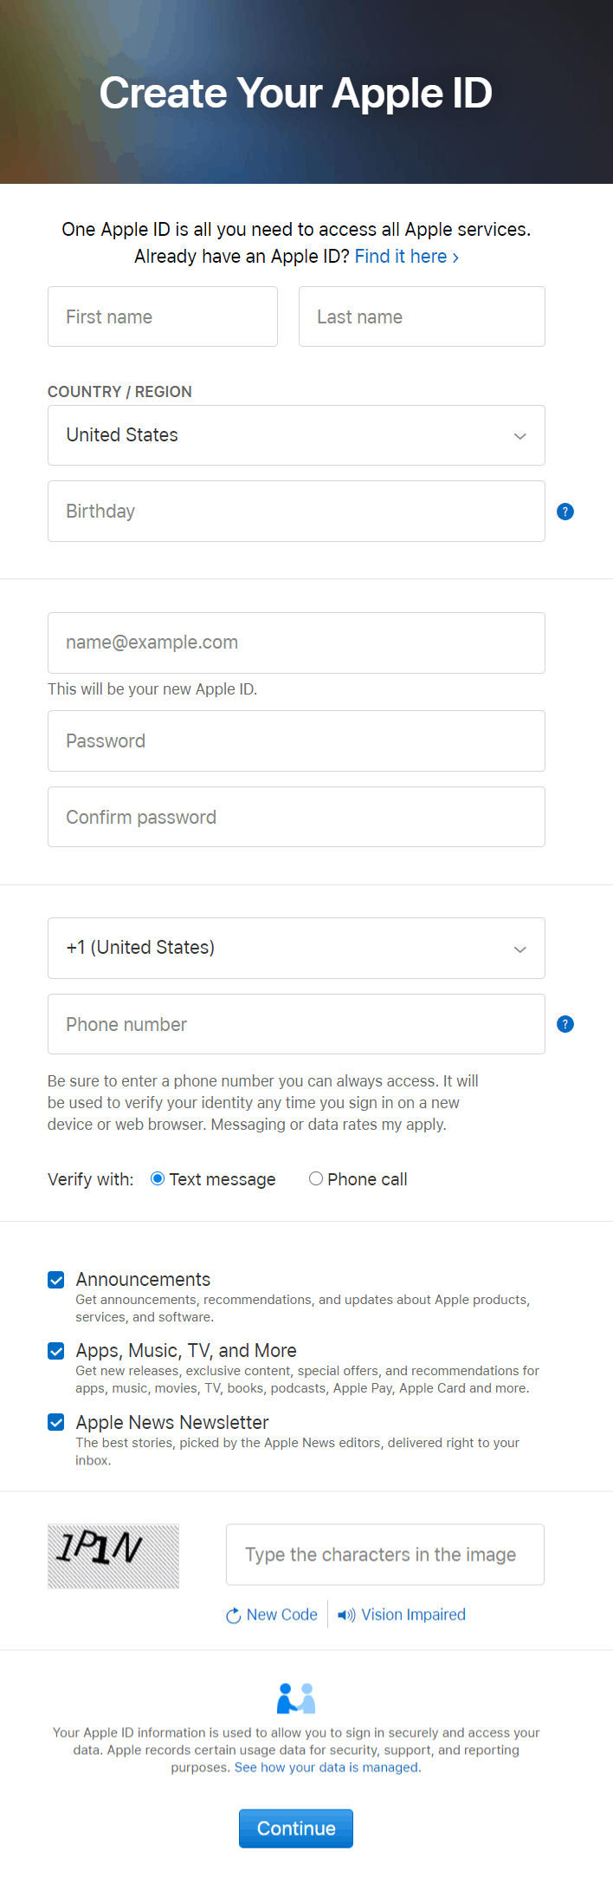This screenshot has height=1892, width=613.
Task: Open the Country / Region dropdown
Action: (x=296, y=435)
